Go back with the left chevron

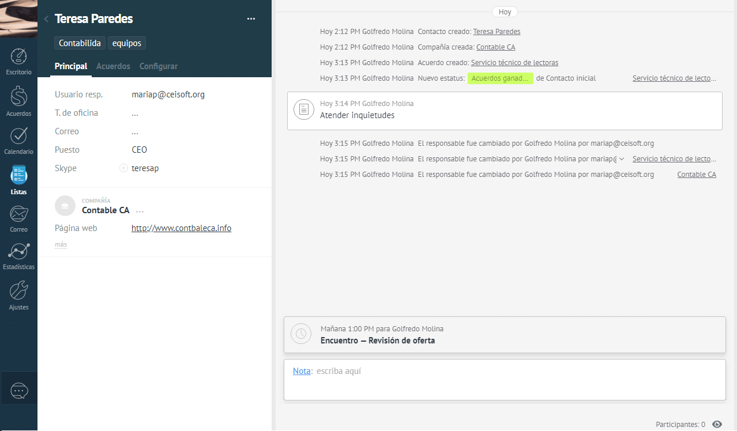coord(46,19)
